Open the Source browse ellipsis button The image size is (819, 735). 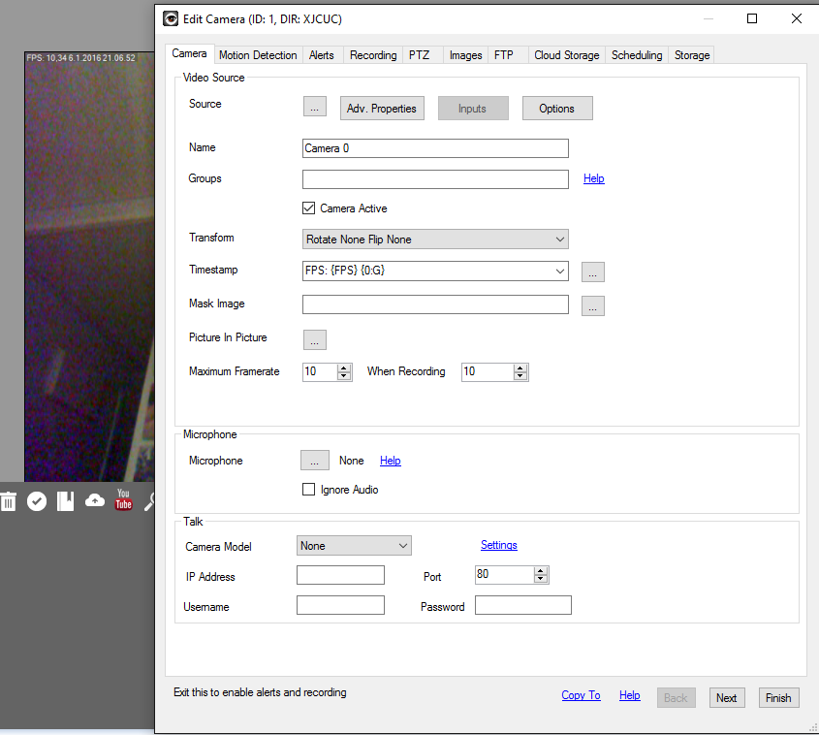tap(314, 109)
